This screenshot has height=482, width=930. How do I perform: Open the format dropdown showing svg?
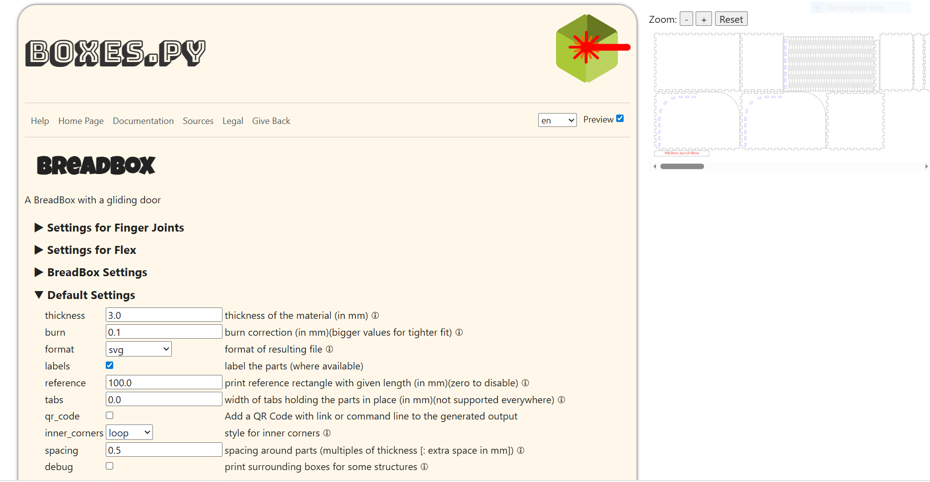pyautogui.click(x=139, y=350)
